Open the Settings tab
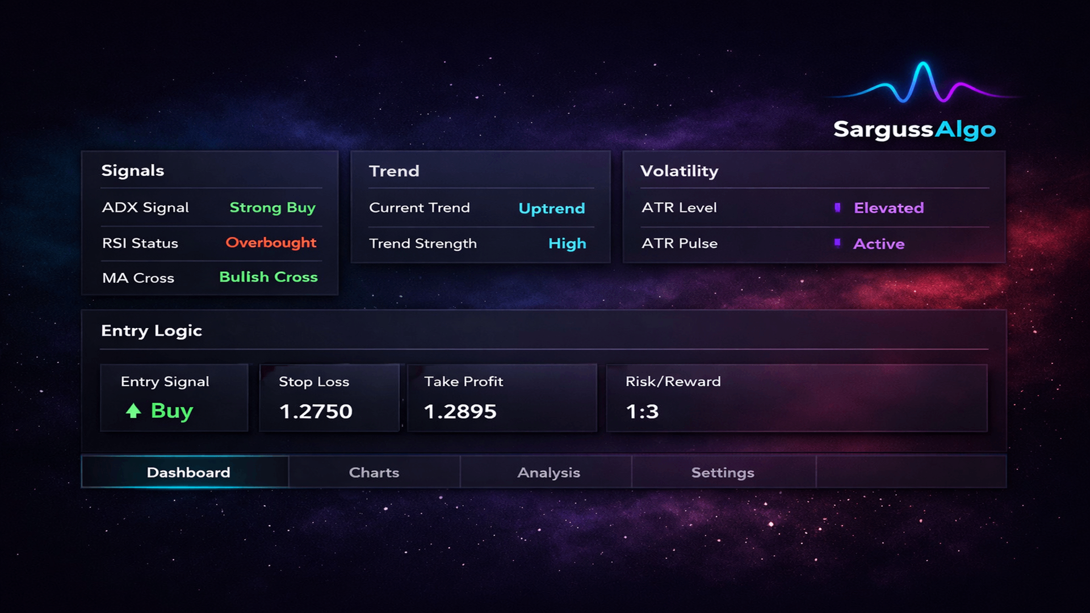 click(x=723, y=472)
